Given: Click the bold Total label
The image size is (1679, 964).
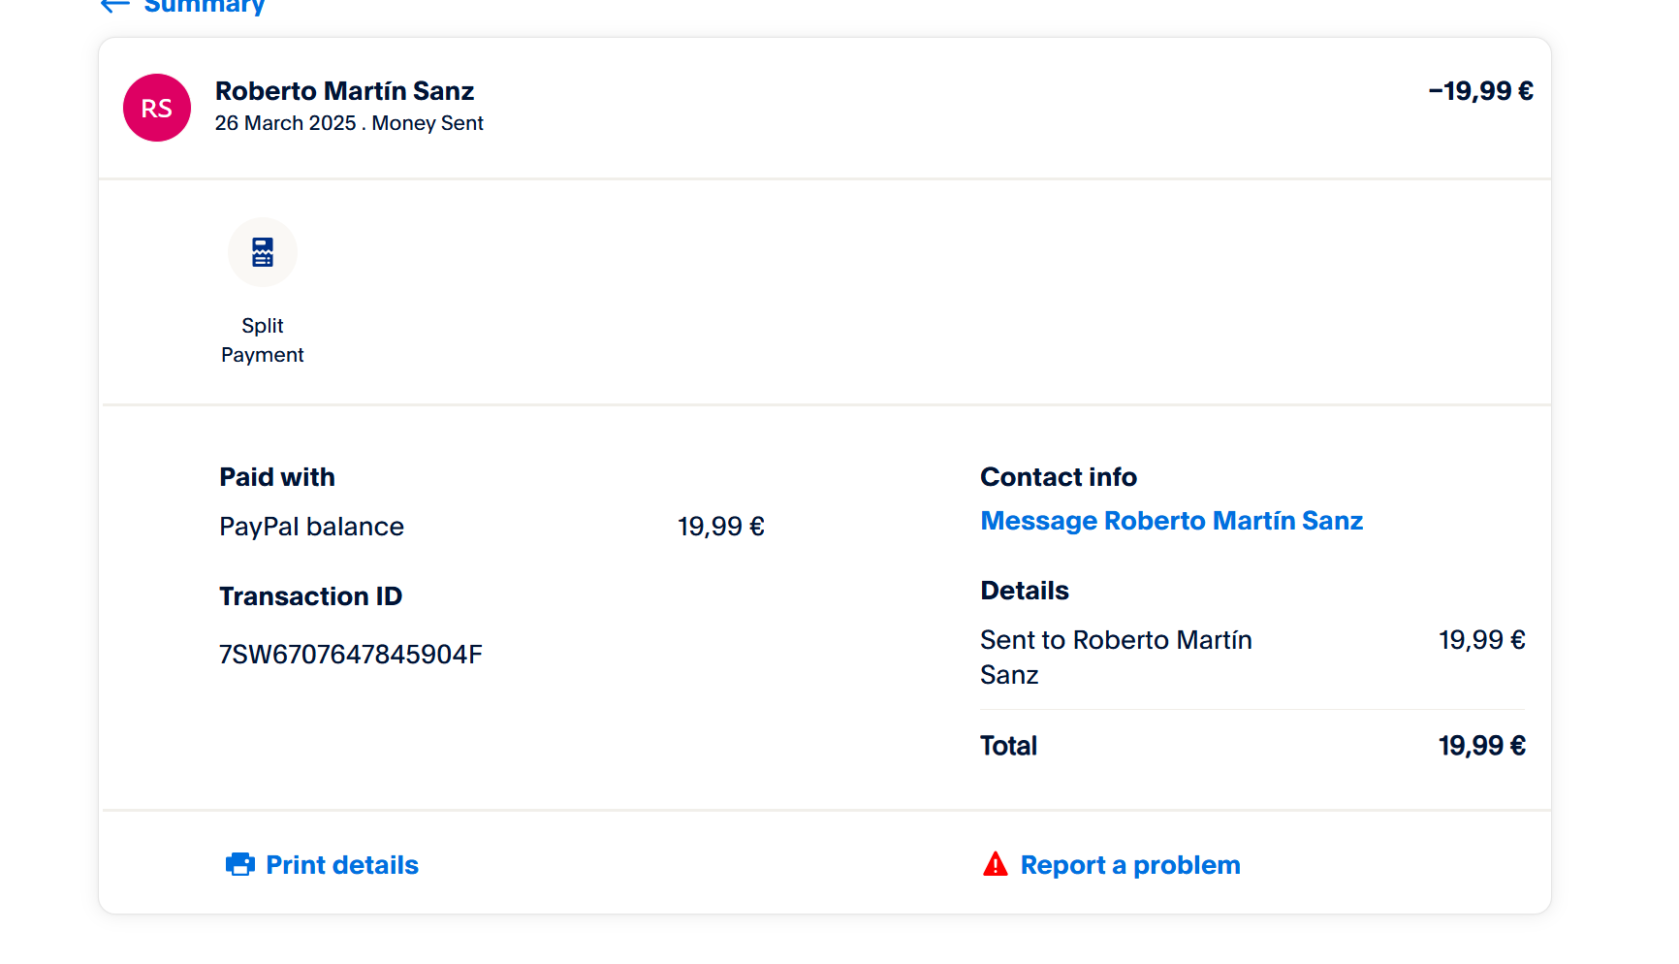Looking at the screenshot, I should pos(1008,746).
